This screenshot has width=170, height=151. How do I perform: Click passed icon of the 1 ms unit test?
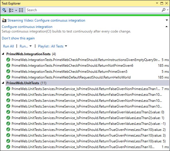pyautogui.click(x=8, y=147)
